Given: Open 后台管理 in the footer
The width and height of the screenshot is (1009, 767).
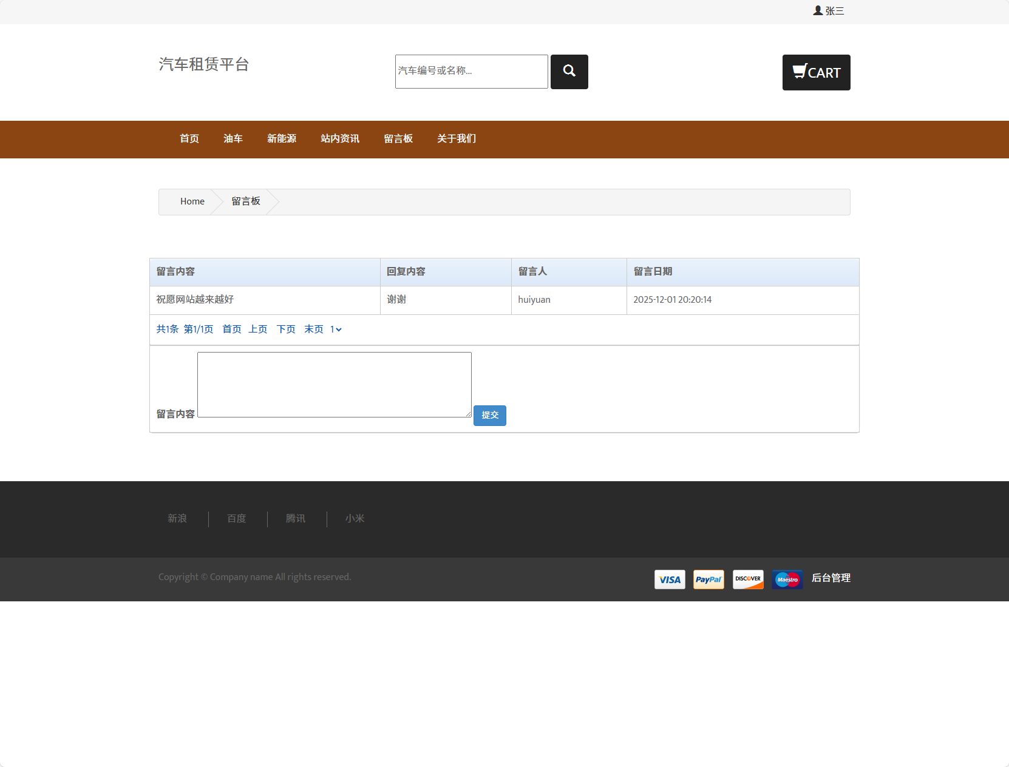Looking at the screenshot, I should [x=832, y=579].
